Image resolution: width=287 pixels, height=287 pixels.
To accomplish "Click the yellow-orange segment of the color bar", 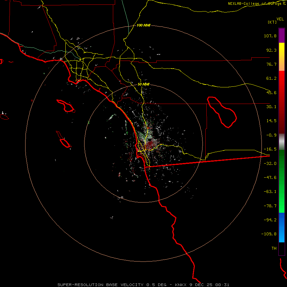I will pos(282,57).
